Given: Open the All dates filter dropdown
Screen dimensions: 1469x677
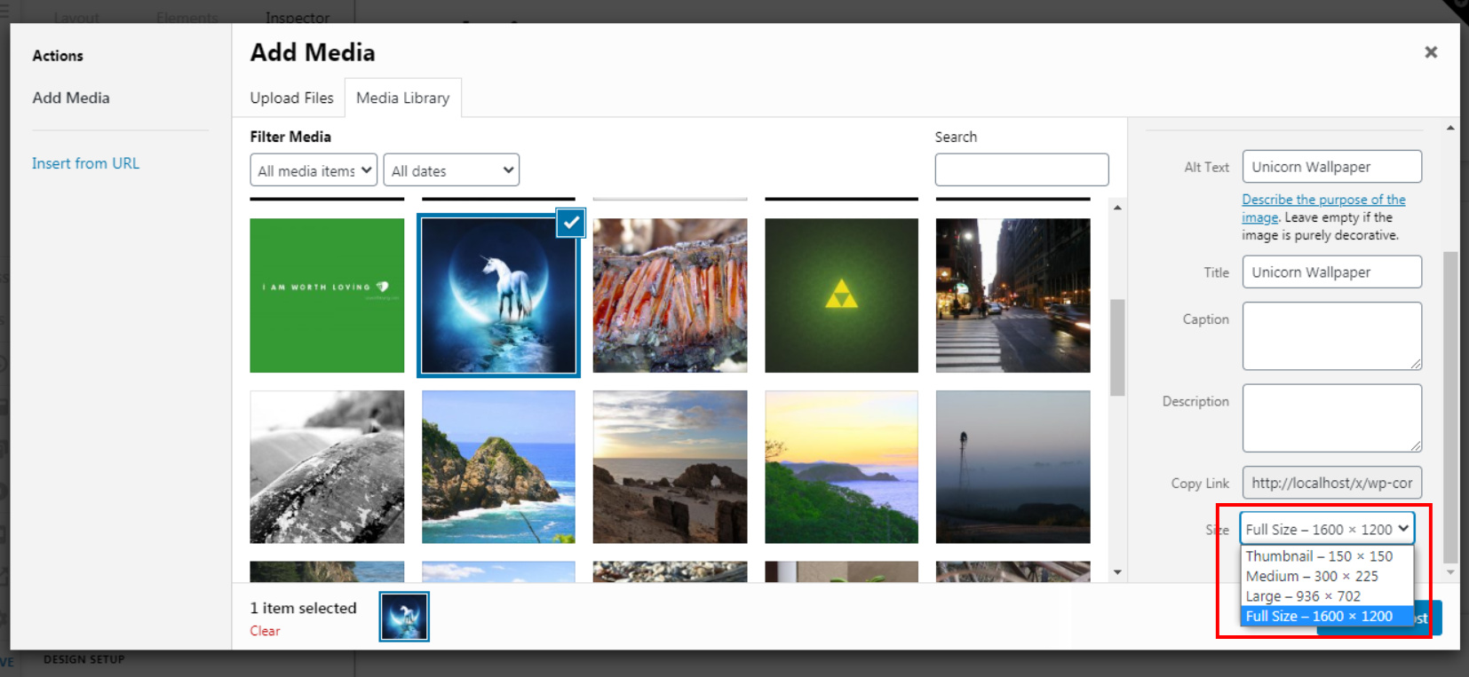Looking at the screenshot, I should click(451, 170).
